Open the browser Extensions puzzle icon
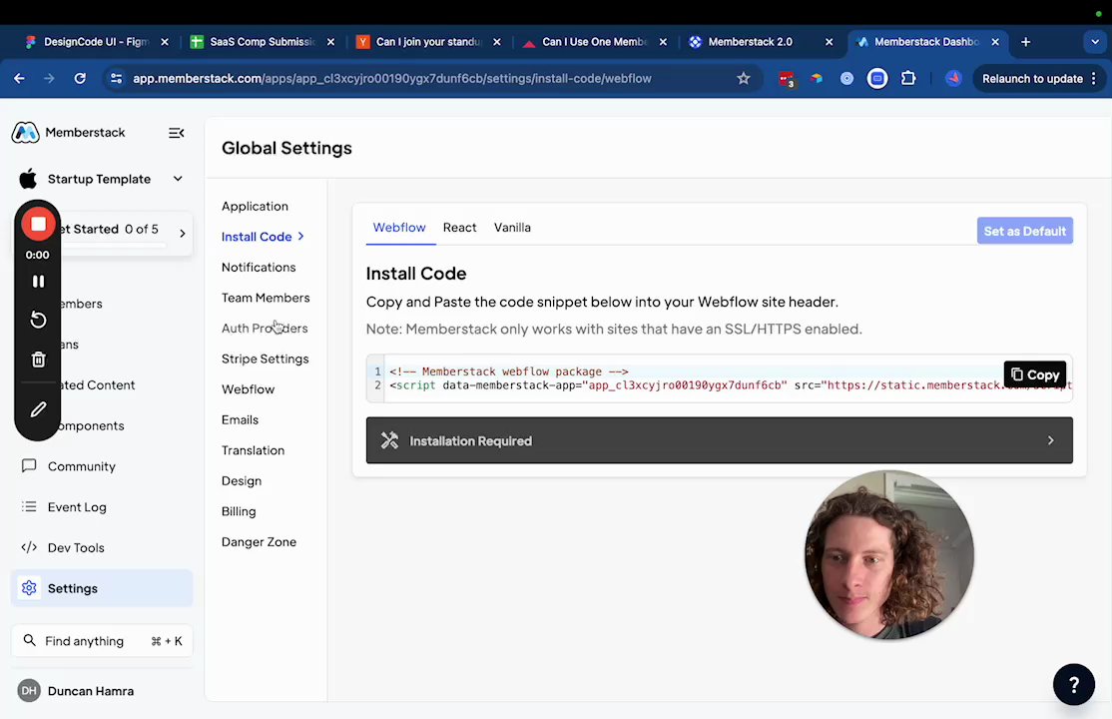Viewport: 1112px width, 719px height. coord(908,78)
